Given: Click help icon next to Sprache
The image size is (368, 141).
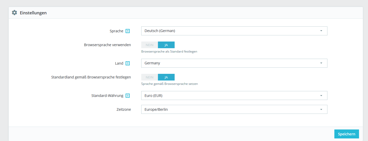Looking at the screenshot, I should click(x=128, y=31).
